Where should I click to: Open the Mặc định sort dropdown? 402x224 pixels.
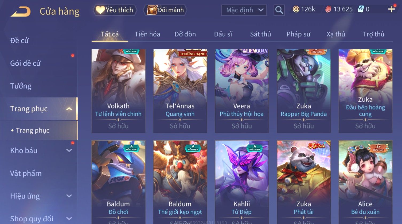point(244,10)
